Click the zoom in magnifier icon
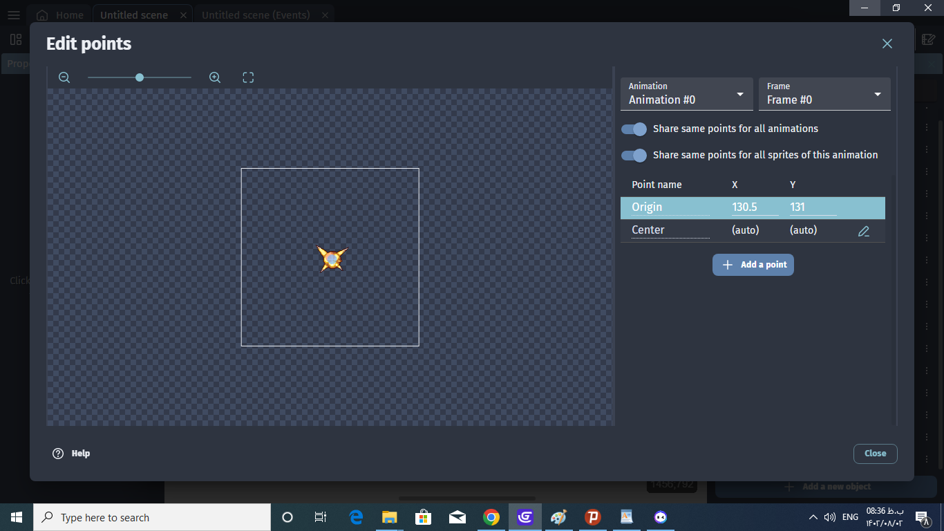This screenshot has width=944, height=531. pyautogui.click(x=215, y=77)
